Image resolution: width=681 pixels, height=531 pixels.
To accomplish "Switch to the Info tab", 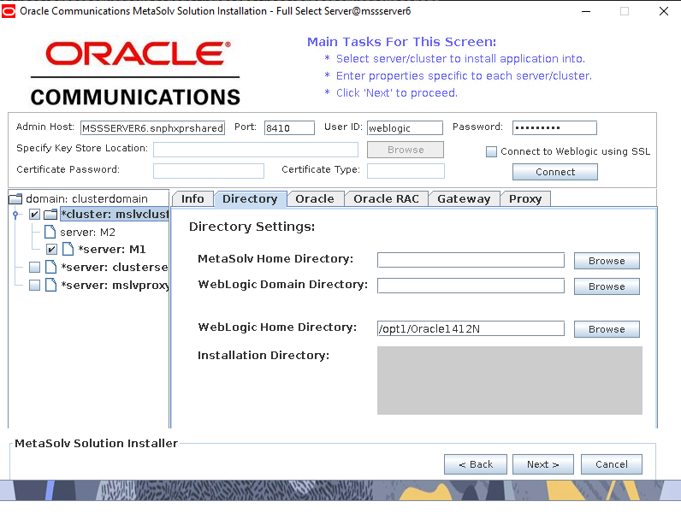I will click(192, 199).
